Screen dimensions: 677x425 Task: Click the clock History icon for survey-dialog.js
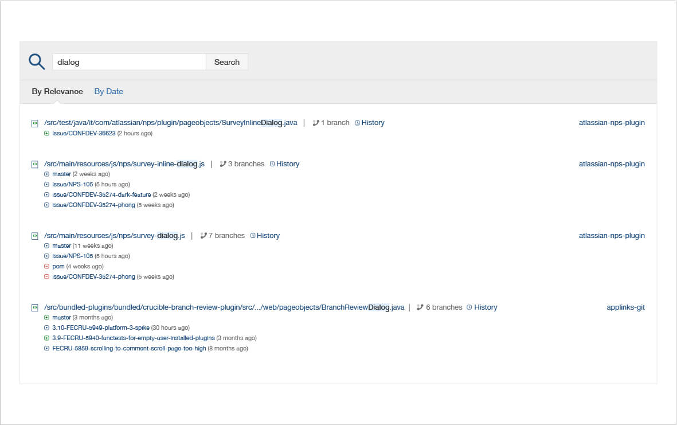[x=253, y=236]
